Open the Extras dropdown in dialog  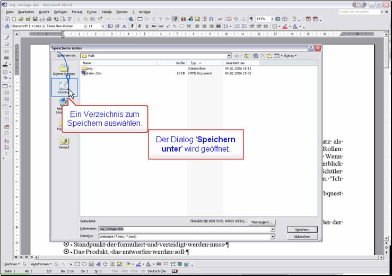290,56
